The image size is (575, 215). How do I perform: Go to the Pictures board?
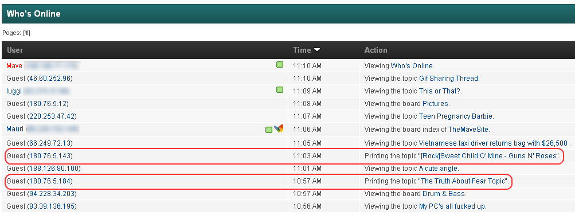[435, 104]
